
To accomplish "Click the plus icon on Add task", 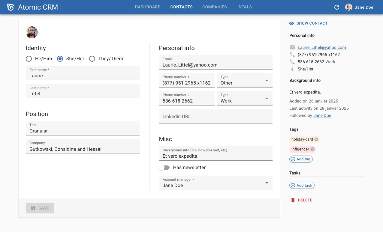I will tap(293, 185).
